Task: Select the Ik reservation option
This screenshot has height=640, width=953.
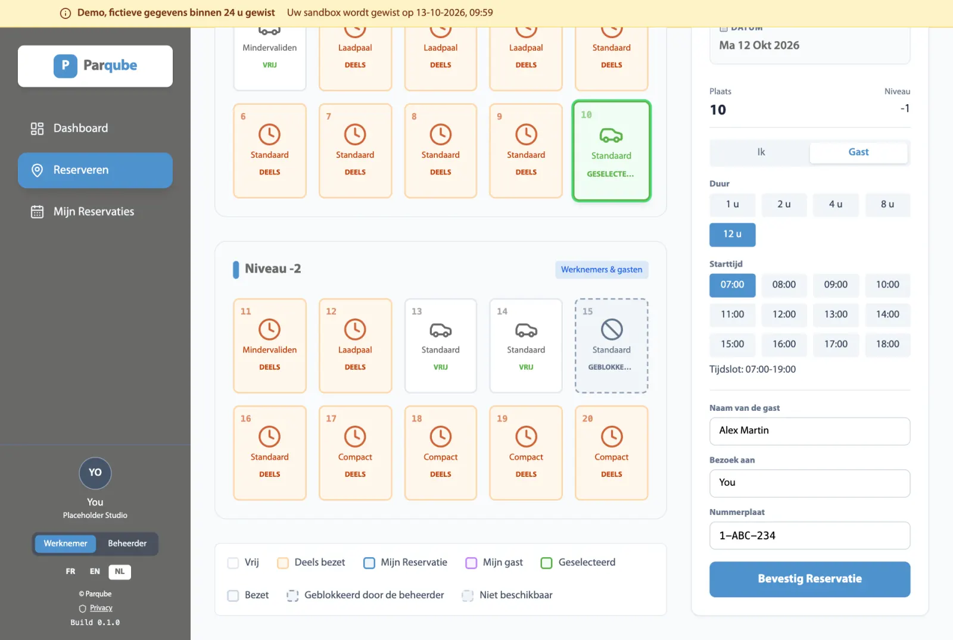Action: pos(761,152)
